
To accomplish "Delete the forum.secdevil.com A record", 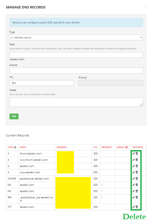I will 137,153.
